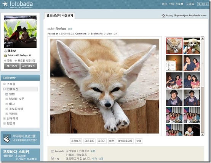The image size is (211, 163).
Task: Click the user avatar icon beside the nickname
Action: 5,51
